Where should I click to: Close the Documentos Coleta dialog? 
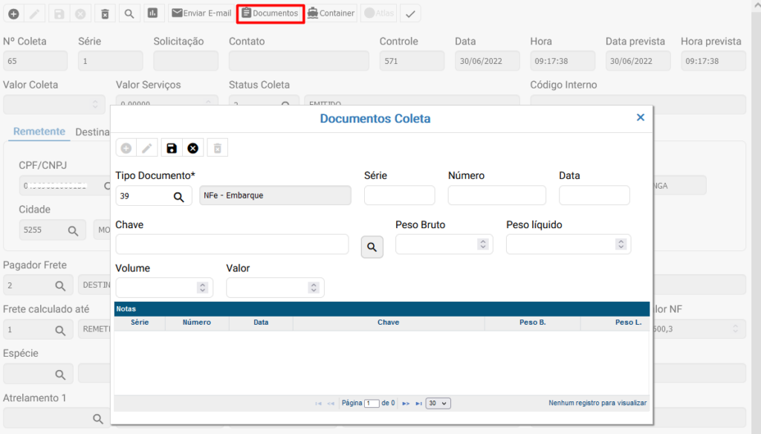pyautogui.click(x=640, y=117)
